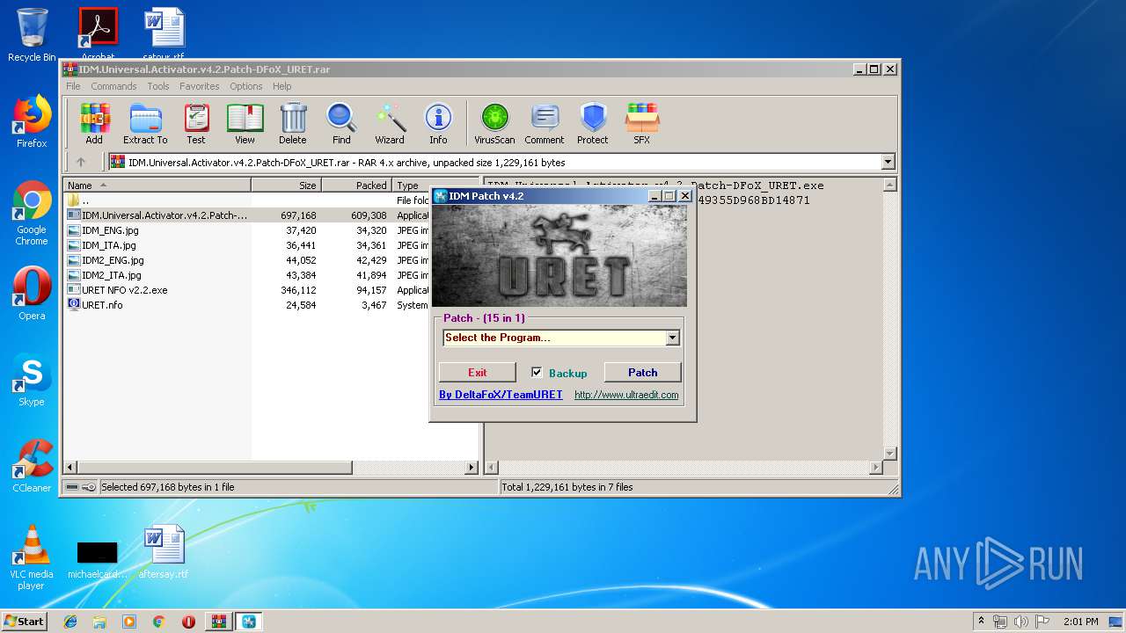This screenshot has height=633, width=1126.
Task: Open the Options menu
Action: click(x=246, y=86)
